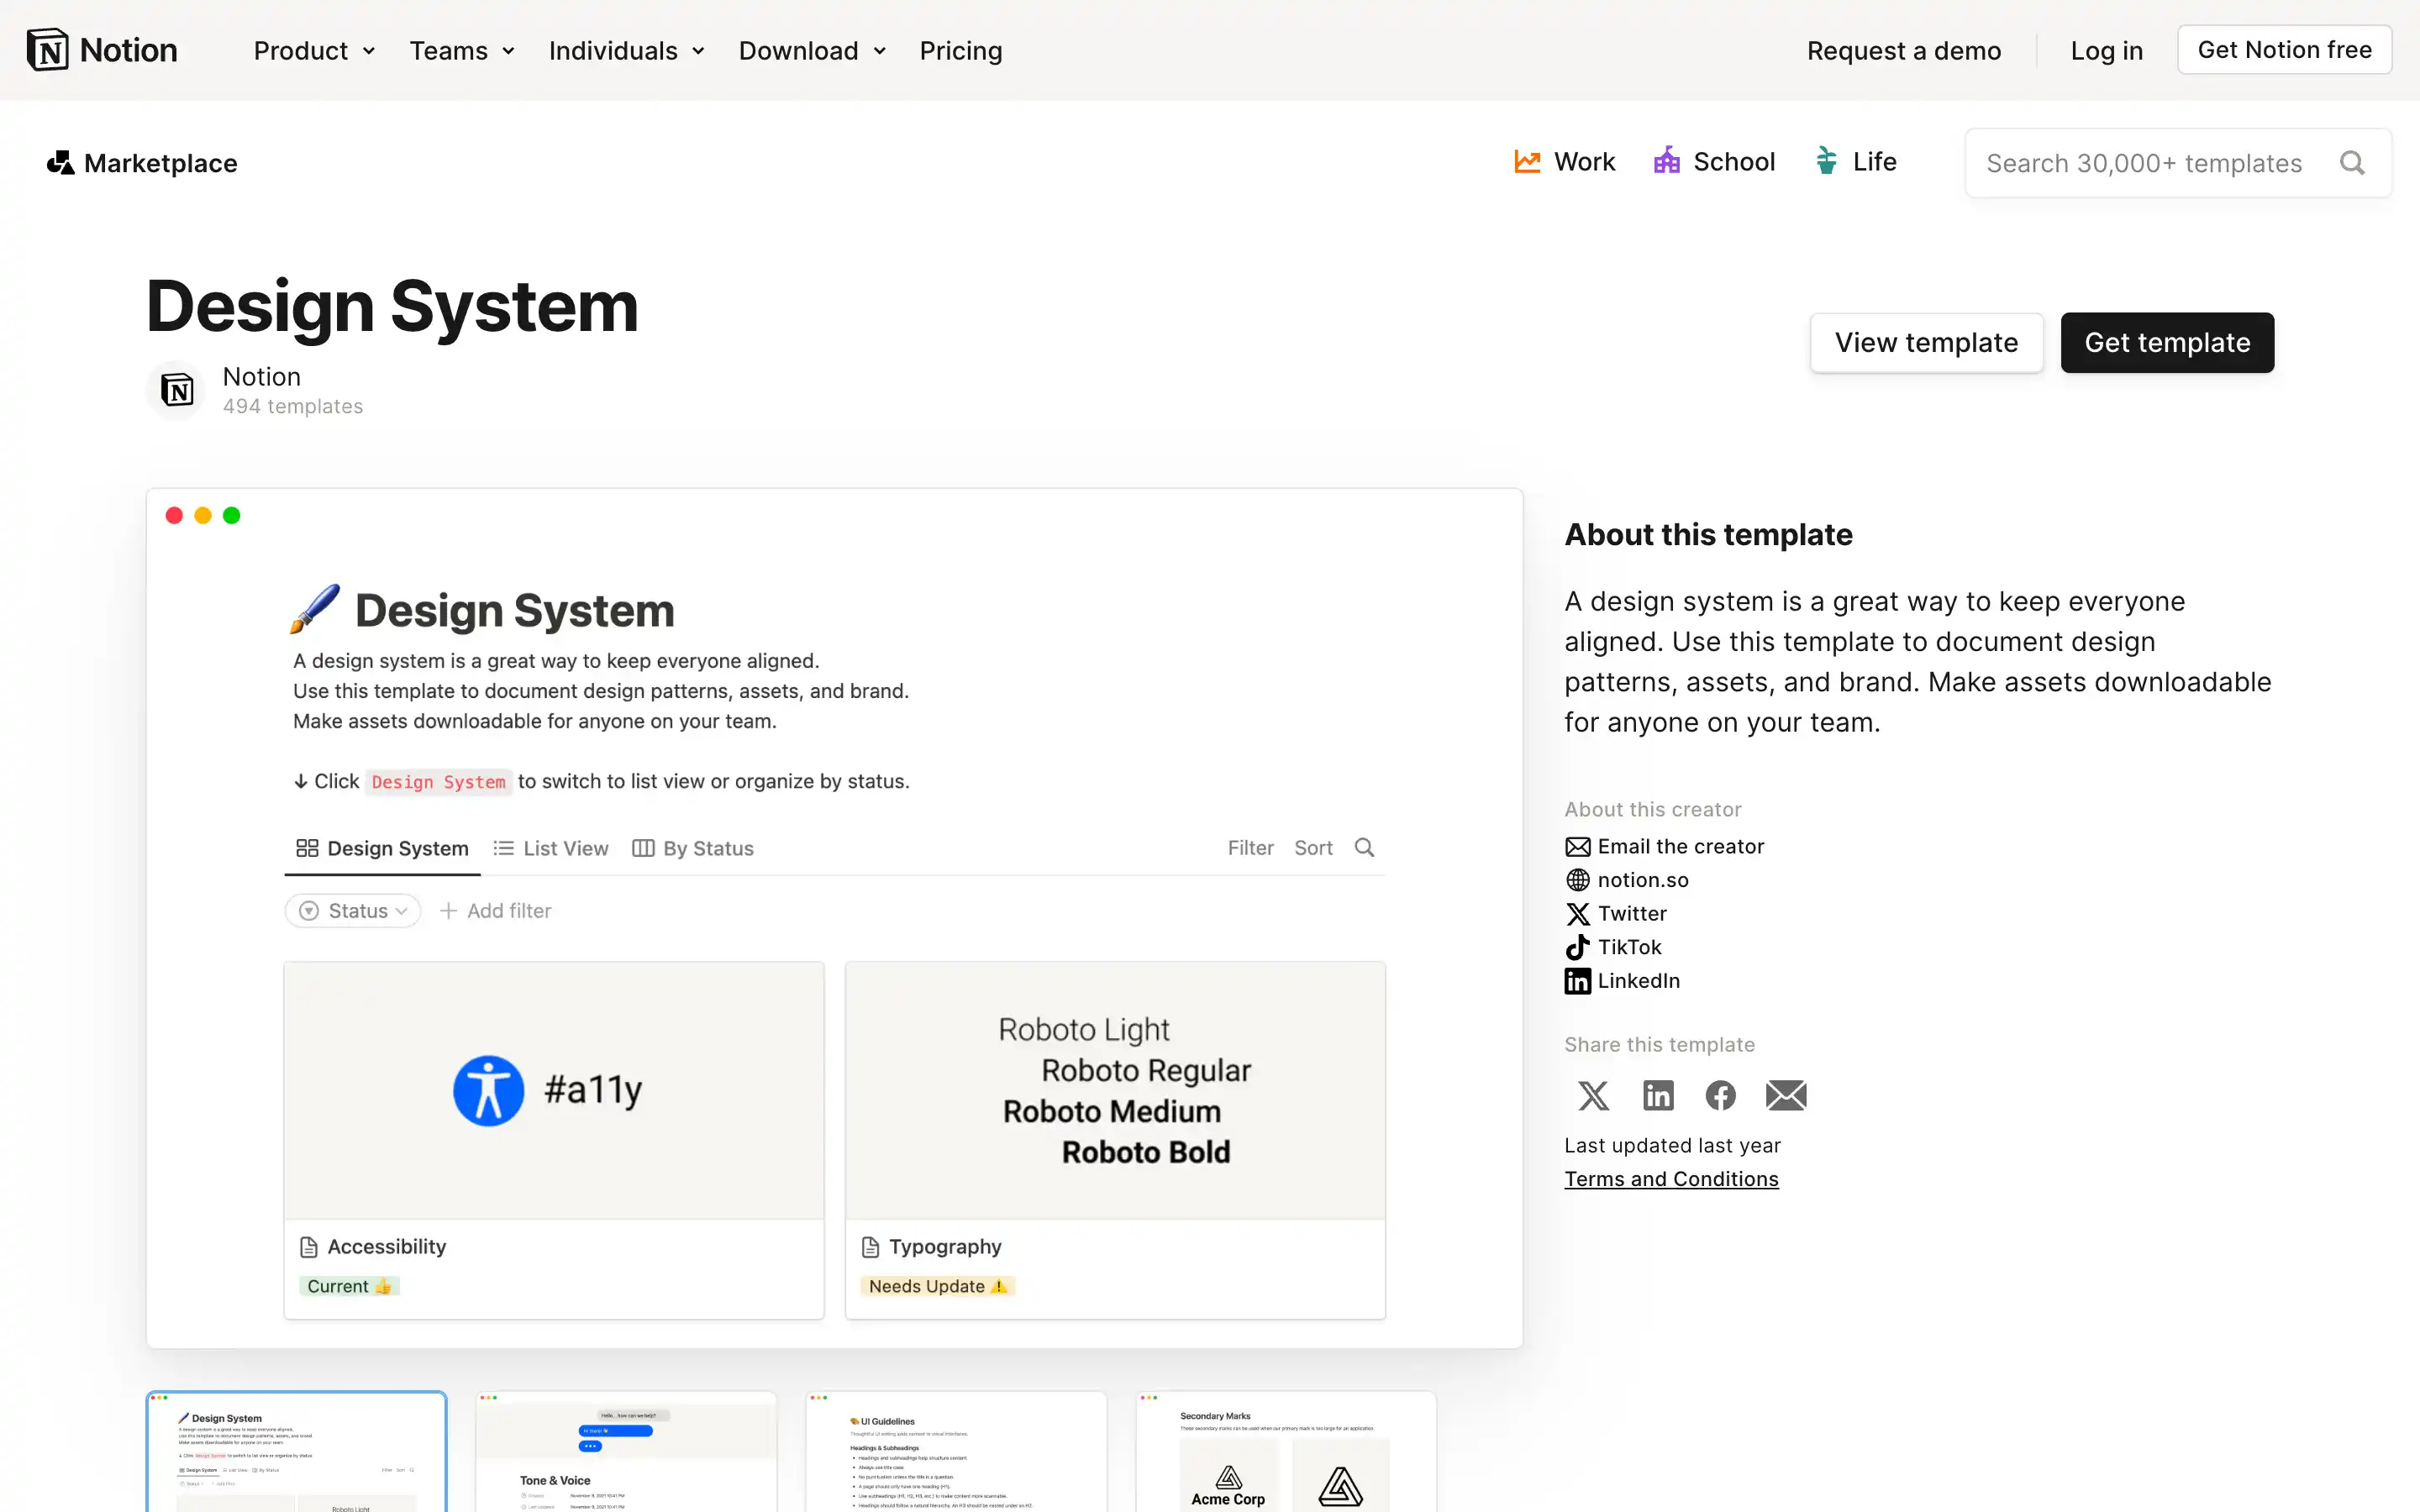The width and height of the screenshot is (2420, 1512).
Task: Click the Needs Update status tag
Action: pyautogui.click(x=937, y=1287)
